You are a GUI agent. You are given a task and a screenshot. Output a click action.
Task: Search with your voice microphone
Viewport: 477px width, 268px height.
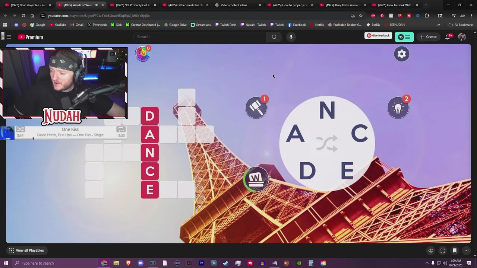coord(291,37)
